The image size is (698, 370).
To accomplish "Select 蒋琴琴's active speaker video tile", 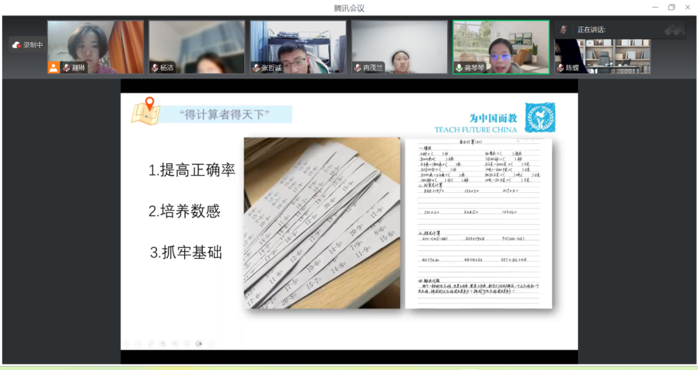I will [501, 46].
